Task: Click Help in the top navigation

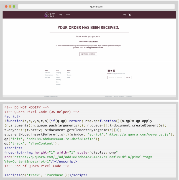Action: click(x=125, y=15)
